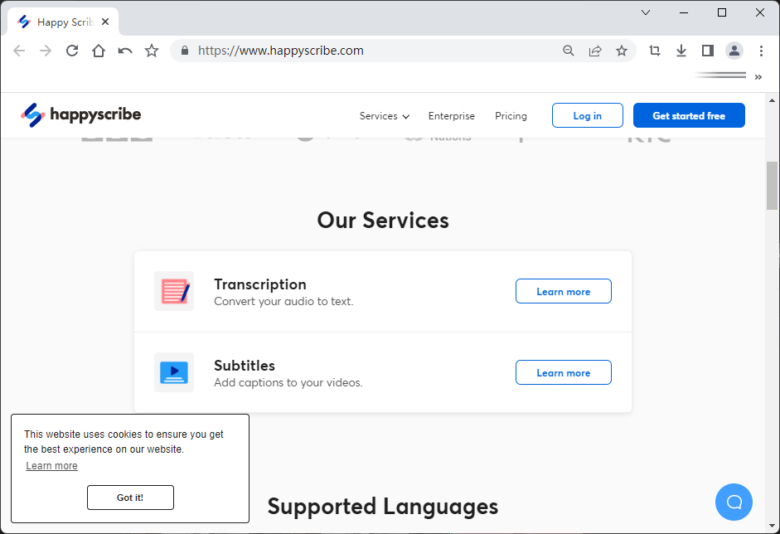Open the downloads icon in toolbar
Viewport: 780px width, 534px height.
pyautogui.click(x=681, y=51)
